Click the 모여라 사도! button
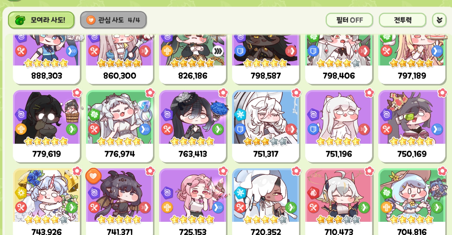Image resolution: width=452 pixels, height=235 pixels. 41,20
